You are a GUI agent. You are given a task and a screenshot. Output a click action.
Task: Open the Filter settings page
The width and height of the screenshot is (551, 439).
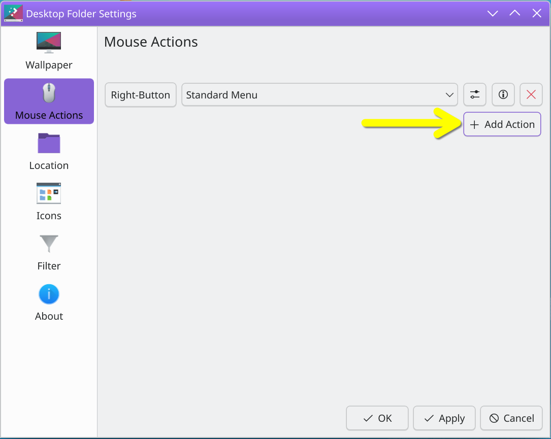click(x=49, y=252)
